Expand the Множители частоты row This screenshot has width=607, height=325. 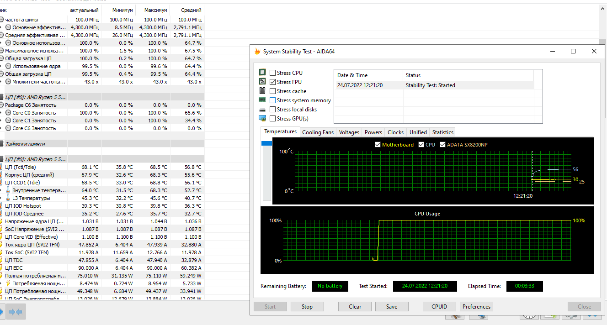(x=1, y=82)
